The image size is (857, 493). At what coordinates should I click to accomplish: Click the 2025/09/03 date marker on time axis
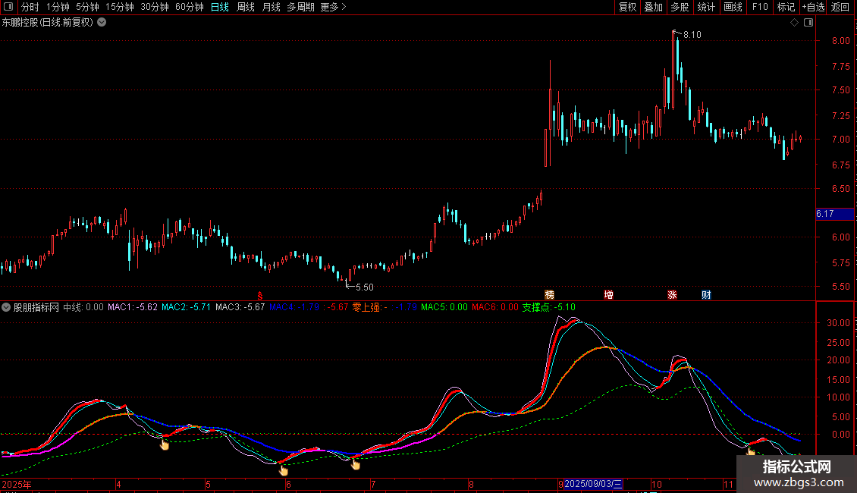point(594,484)
